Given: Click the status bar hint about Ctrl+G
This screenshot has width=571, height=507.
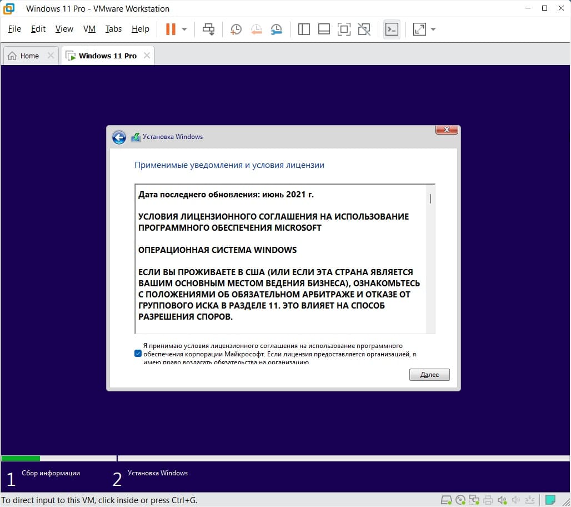Looking at the screenshot, I should 99,500.
